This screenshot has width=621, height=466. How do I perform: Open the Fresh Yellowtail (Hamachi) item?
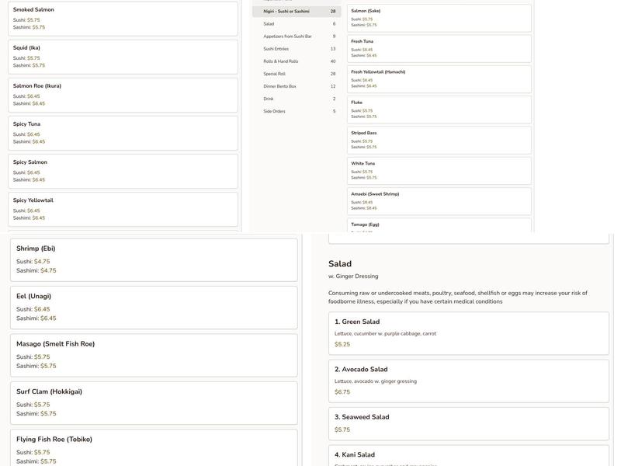pyautogui.click(x=439, y=78)
